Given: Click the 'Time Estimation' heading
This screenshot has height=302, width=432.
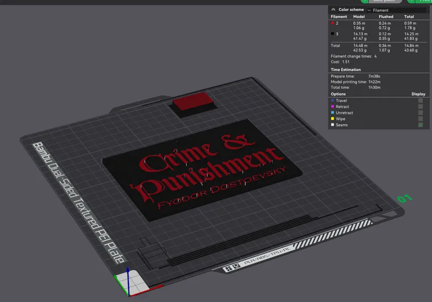Looking at the screenshot, I should [346, 70].
